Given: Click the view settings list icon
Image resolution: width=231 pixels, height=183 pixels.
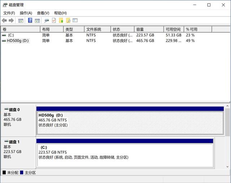Looking at the screenshot, I should [75, 20].
